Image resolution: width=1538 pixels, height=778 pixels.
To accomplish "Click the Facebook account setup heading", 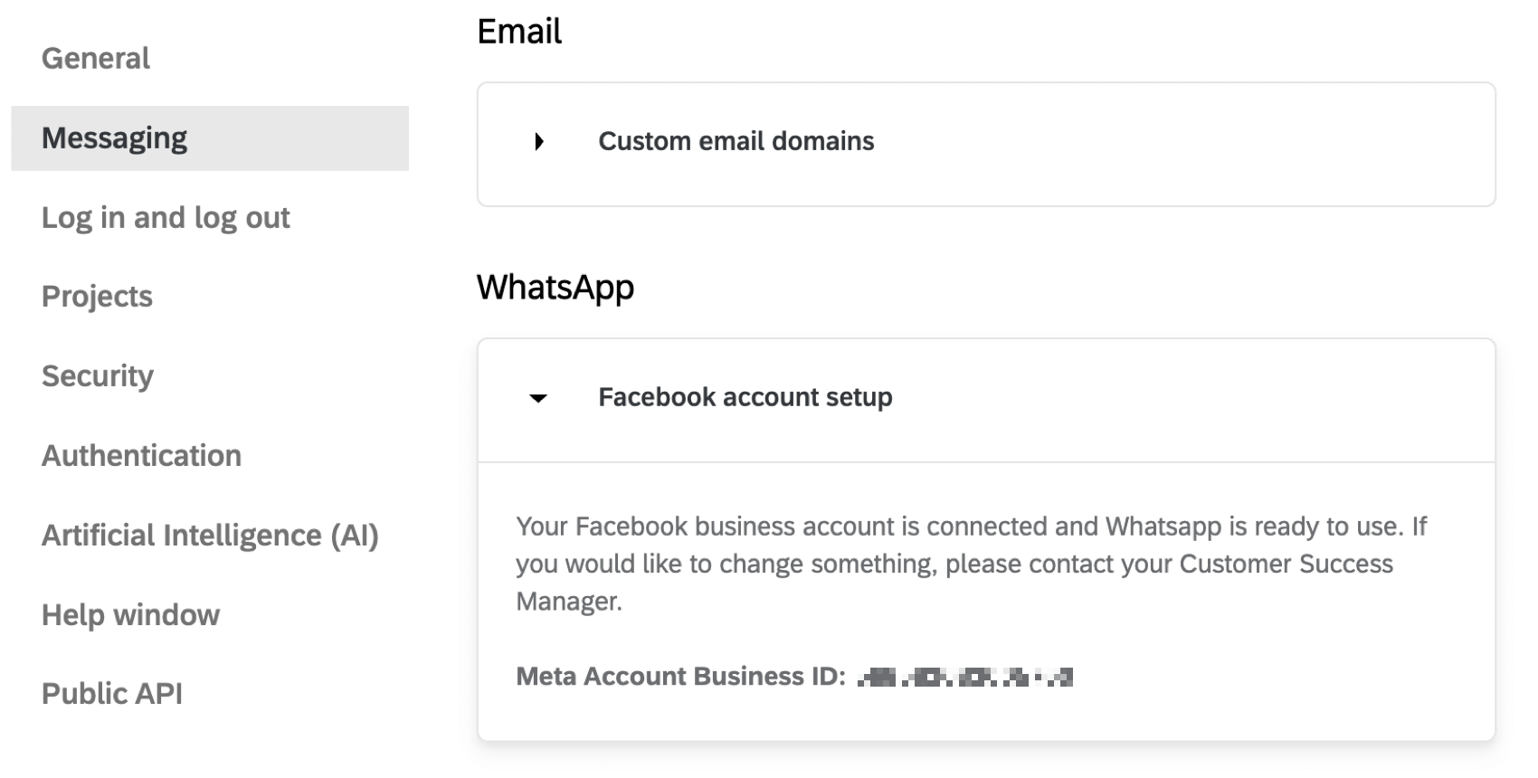I will click(745, 397).
